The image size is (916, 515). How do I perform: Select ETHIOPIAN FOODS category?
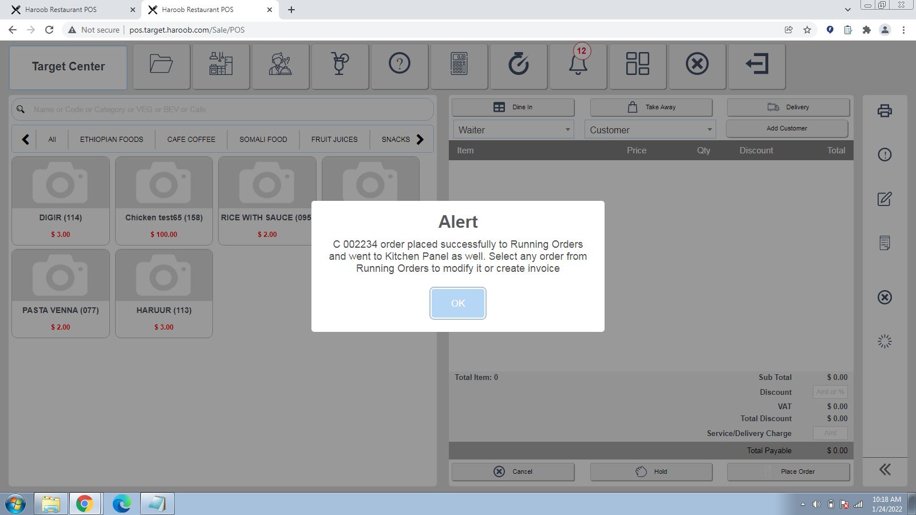(112, 139)
